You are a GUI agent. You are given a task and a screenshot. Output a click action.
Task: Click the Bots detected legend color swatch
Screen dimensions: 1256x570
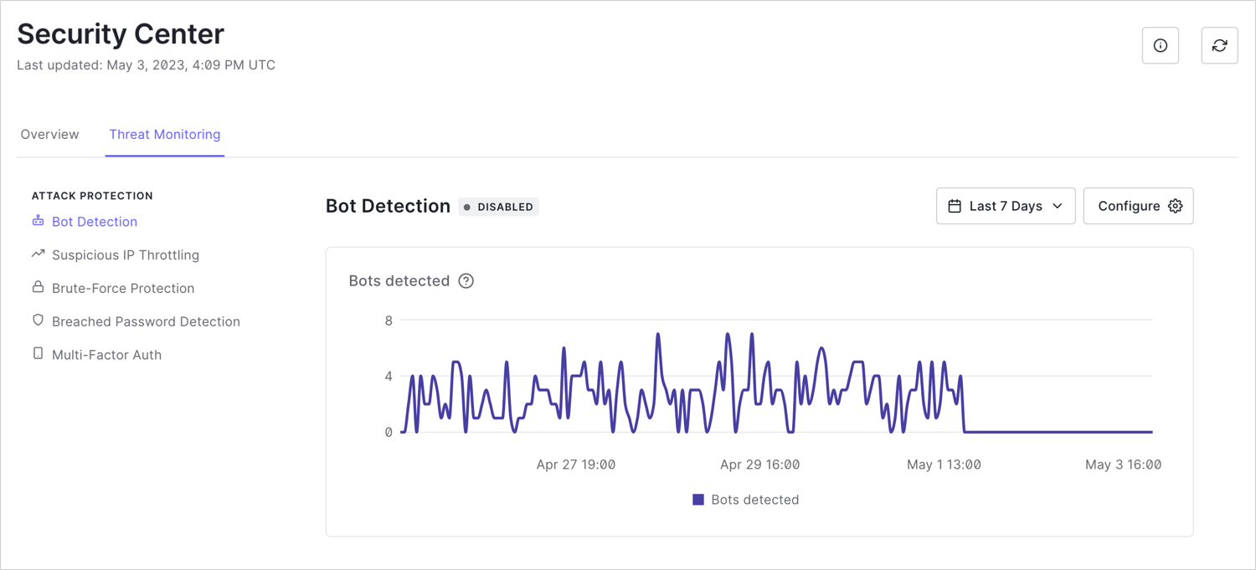pos(699,499)
